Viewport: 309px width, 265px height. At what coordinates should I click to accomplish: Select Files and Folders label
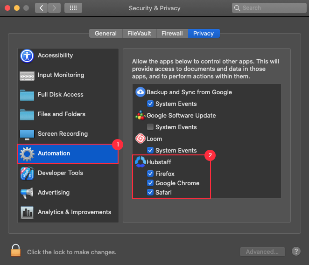62,114
